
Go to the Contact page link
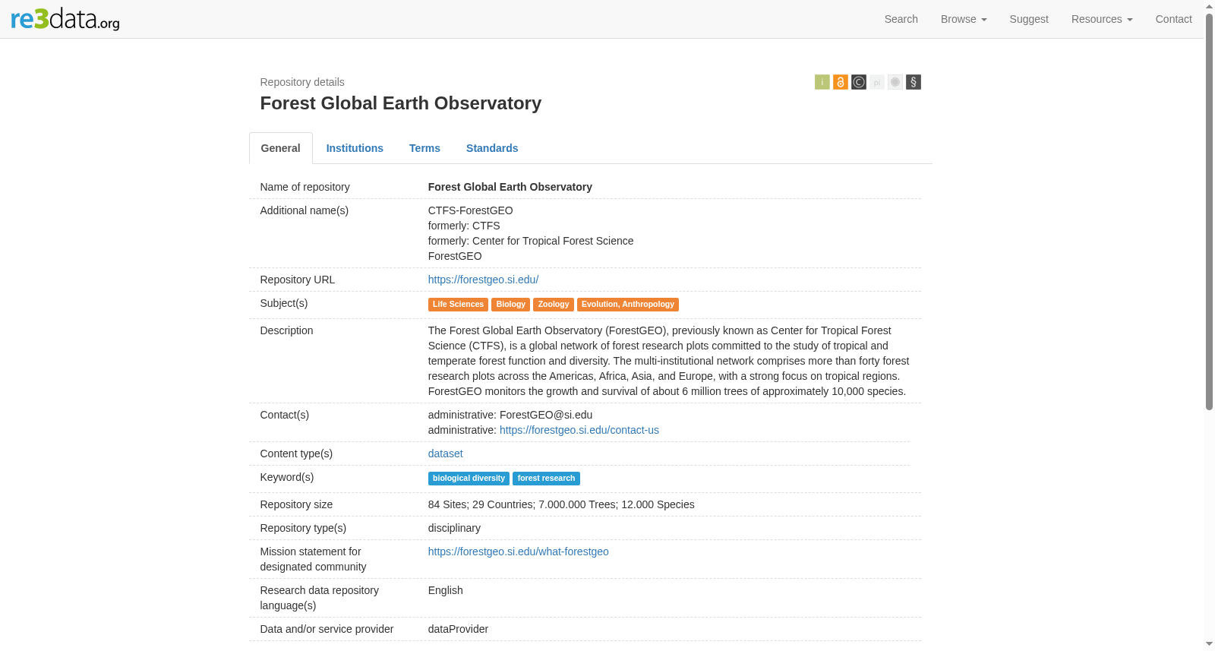coord(1173,19)
